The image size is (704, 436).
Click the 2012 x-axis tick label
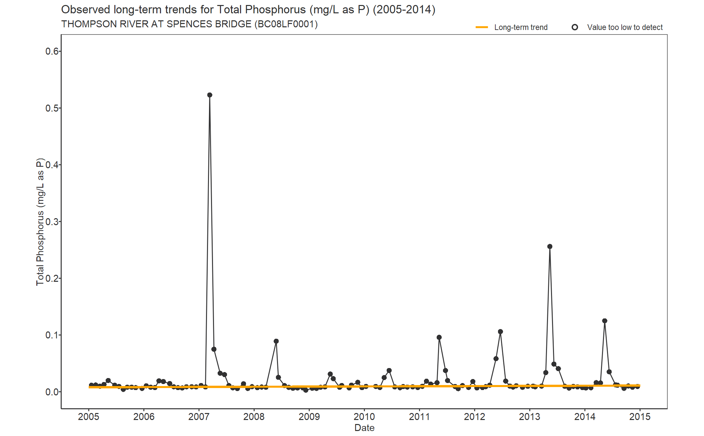click(x=474, y=417)
